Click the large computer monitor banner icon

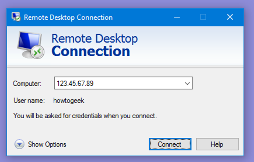coord(29,44)
